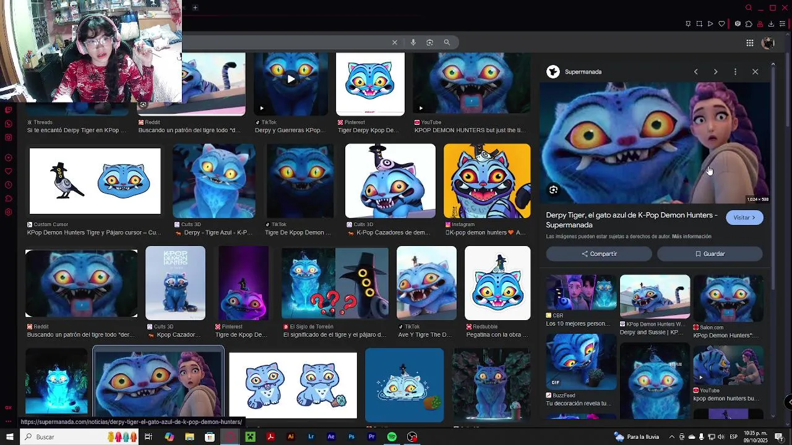Open the Supermanada source link in panel header
792x445 pixels.
[574, 72]
